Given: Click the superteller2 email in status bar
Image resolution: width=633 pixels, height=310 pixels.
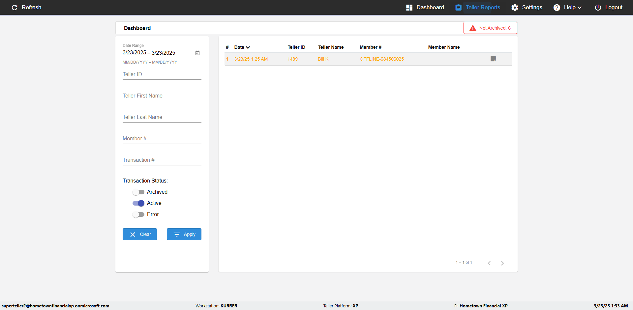Looking at the screenshot, I should coord(55,306).
